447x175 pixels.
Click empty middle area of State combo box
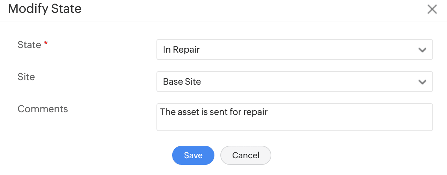(x=297, y=50)
